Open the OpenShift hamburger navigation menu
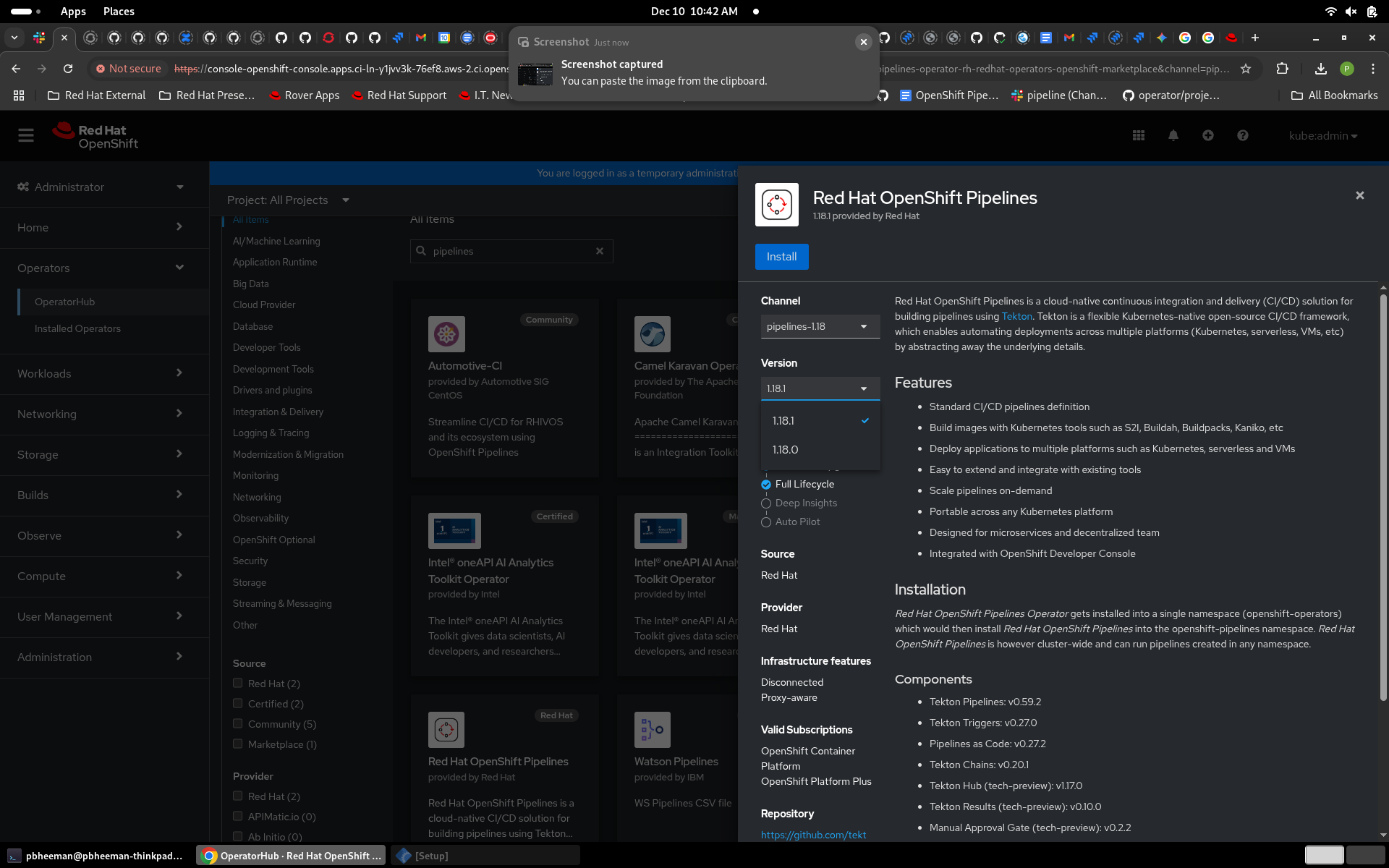 point(26,135)
